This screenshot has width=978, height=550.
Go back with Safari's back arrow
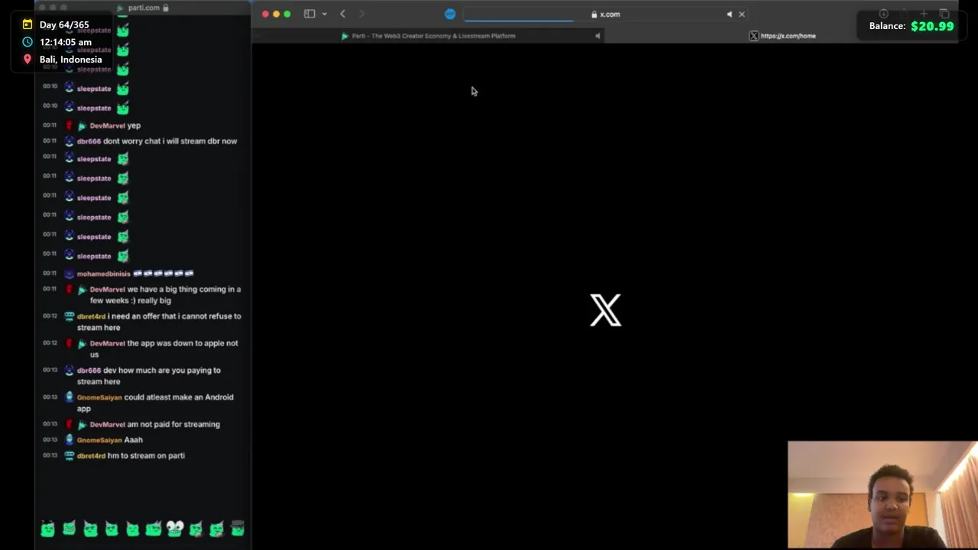[x=342, y=14]
